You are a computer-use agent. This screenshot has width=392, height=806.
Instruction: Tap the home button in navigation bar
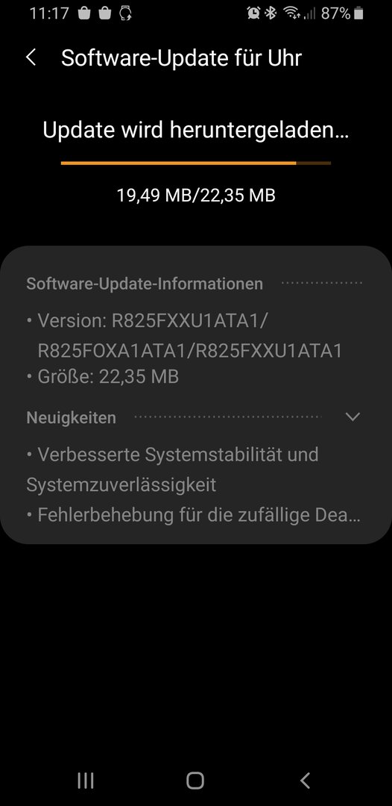point(195,781)
